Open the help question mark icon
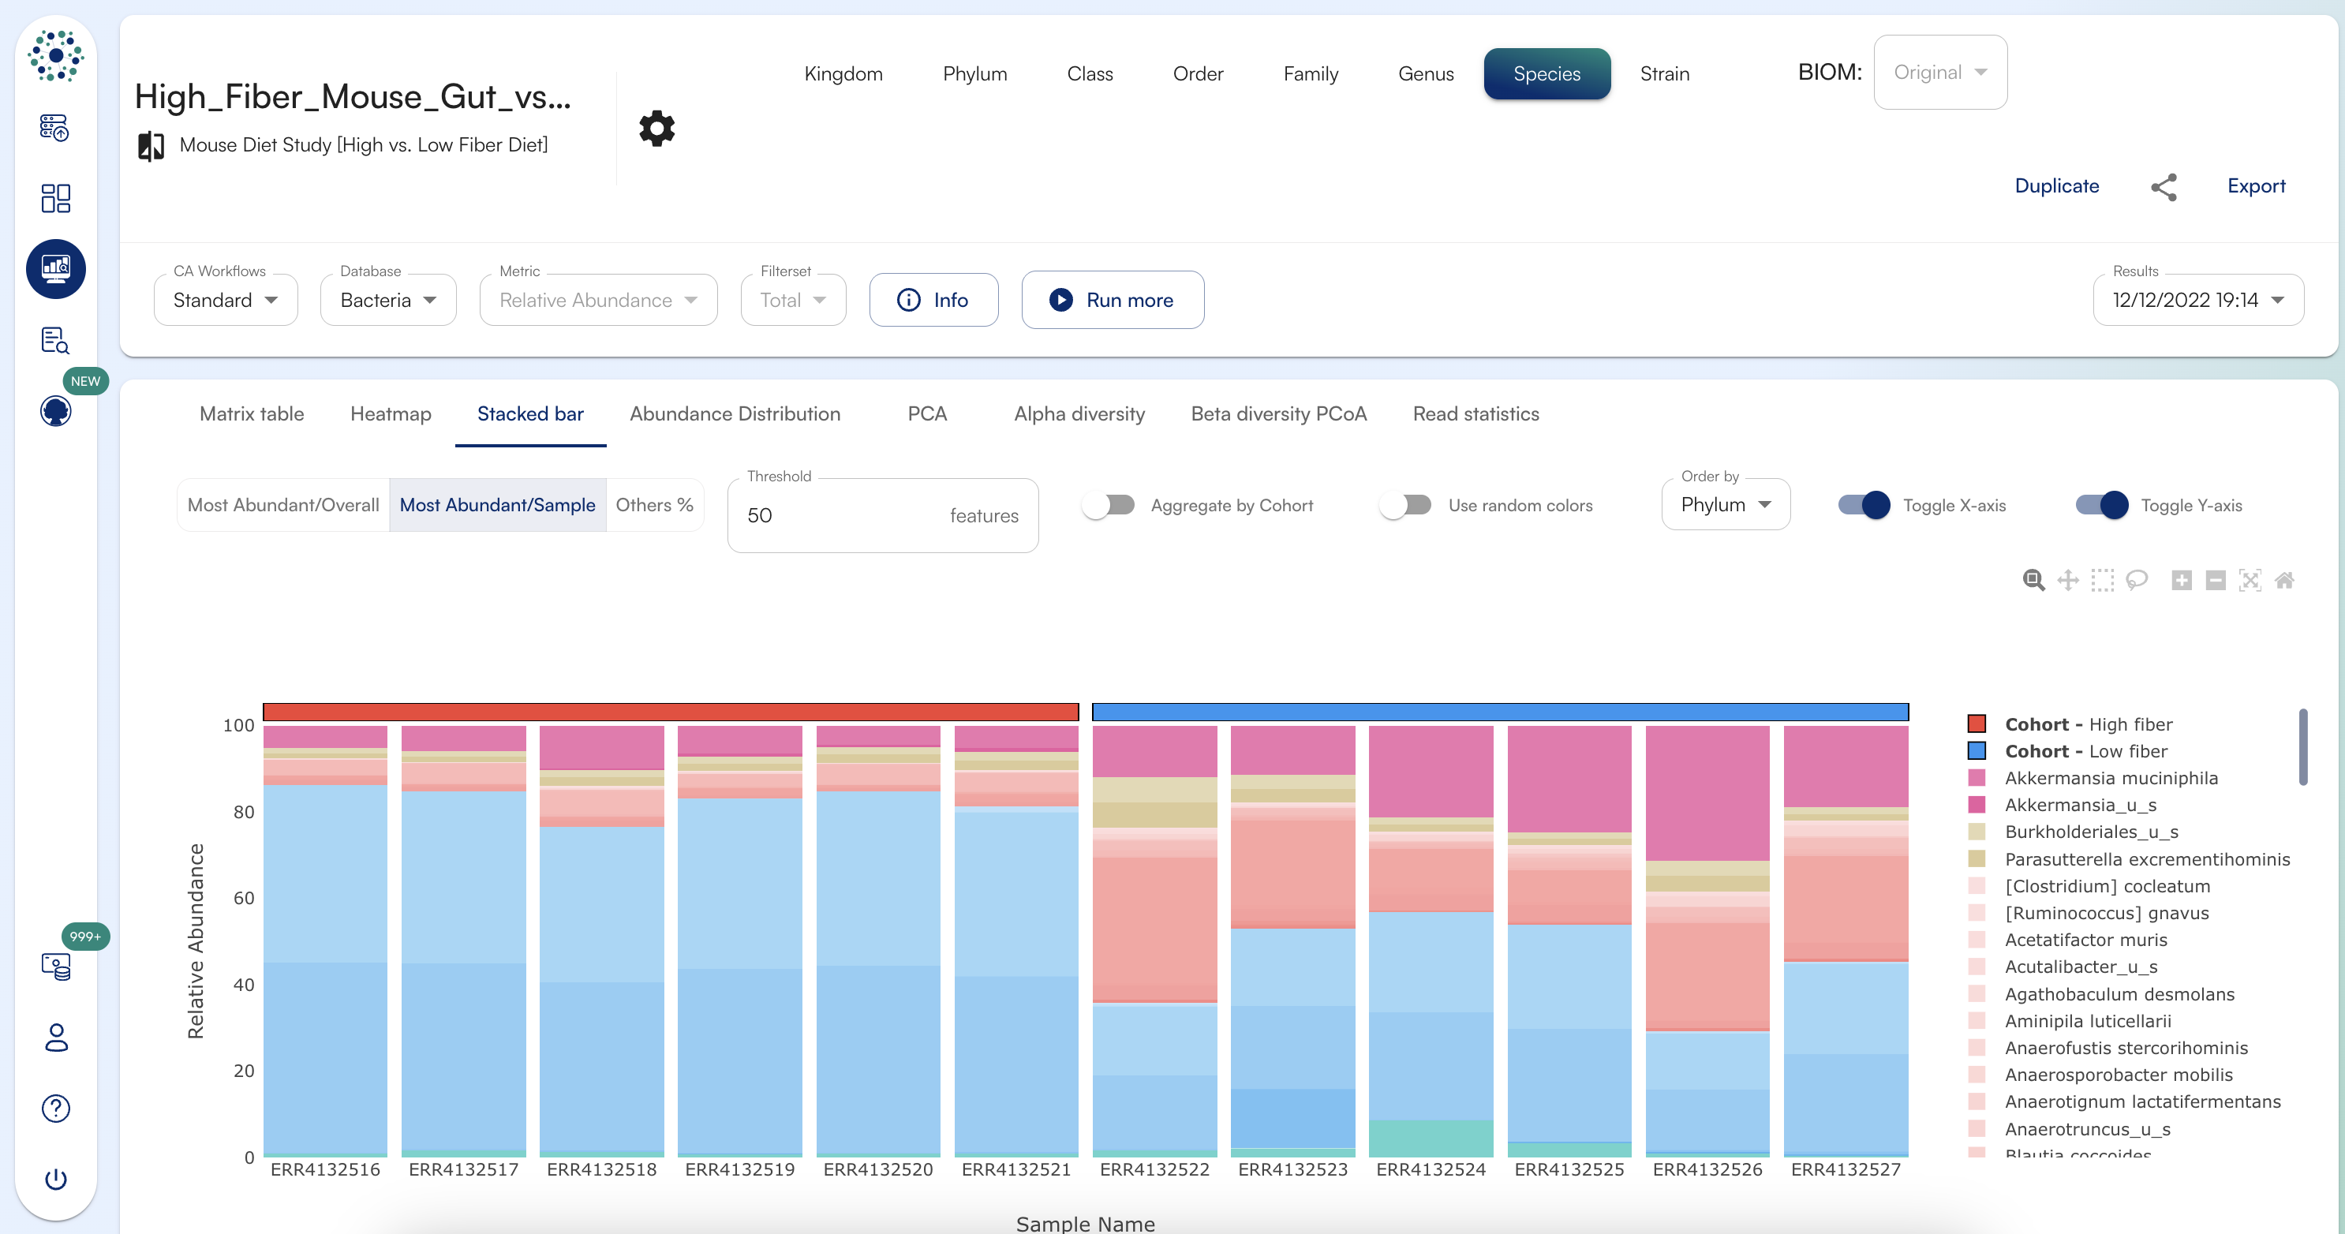Image resolution: width=2345 pixels, height=1234 pixels. (x=55, y=1108)
